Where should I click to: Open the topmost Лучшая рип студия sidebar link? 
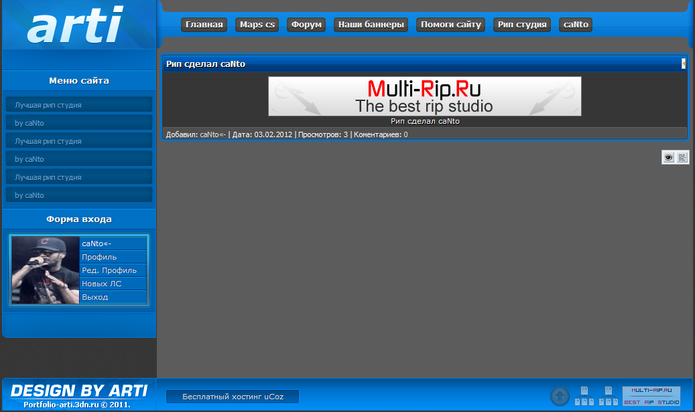pyautogui.click(x=79, y=105)
